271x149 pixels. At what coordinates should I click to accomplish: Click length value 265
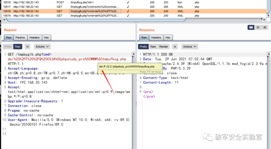166,7
